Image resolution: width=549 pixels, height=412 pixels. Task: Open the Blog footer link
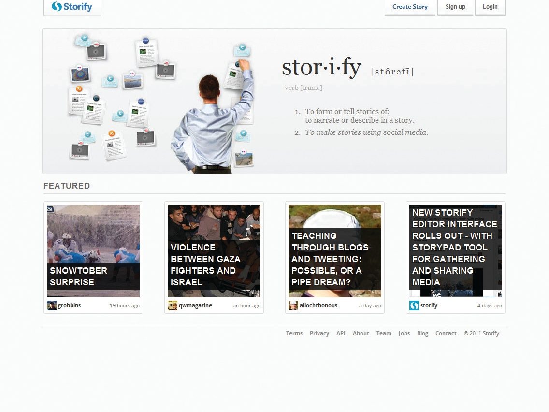coord(422,333)
